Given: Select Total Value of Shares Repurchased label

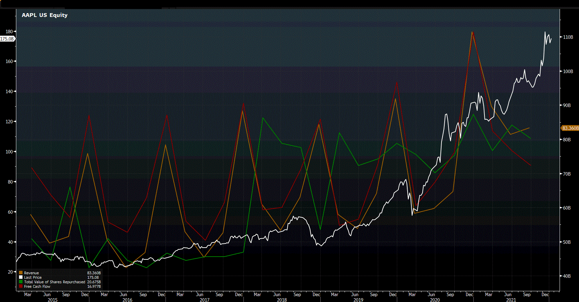Looking at the screenshot, I should (54, 282).
